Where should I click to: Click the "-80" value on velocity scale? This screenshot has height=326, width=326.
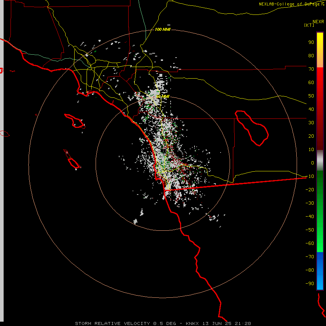pos(310,270)
